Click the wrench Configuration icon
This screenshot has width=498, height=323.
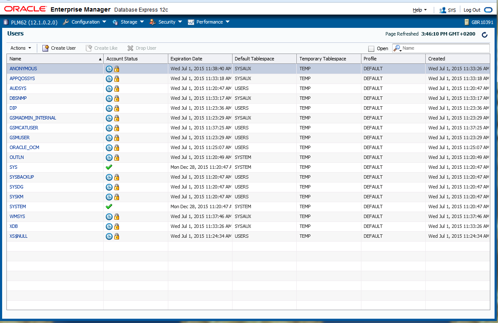pos(66,22)
